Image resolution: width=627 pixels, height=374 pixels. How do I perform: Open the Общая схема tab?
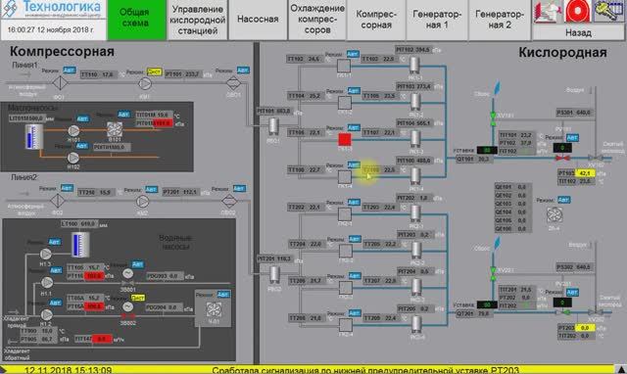pyautogui.click(x=136, y=19)
